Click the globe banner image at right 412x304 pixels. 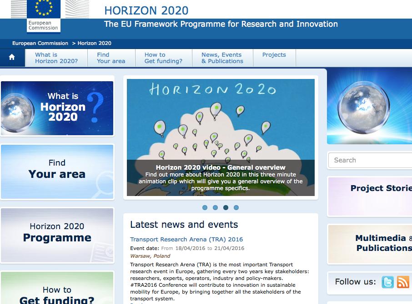369,106
